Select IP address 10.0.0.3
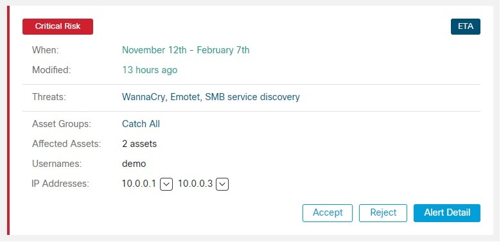The width and height of the screenshot is (501, 242). click(195, 184)
